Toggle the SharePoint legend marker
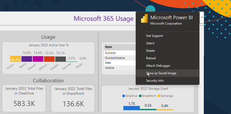This screenshot has height=114, width=231. tap(140, 96)
